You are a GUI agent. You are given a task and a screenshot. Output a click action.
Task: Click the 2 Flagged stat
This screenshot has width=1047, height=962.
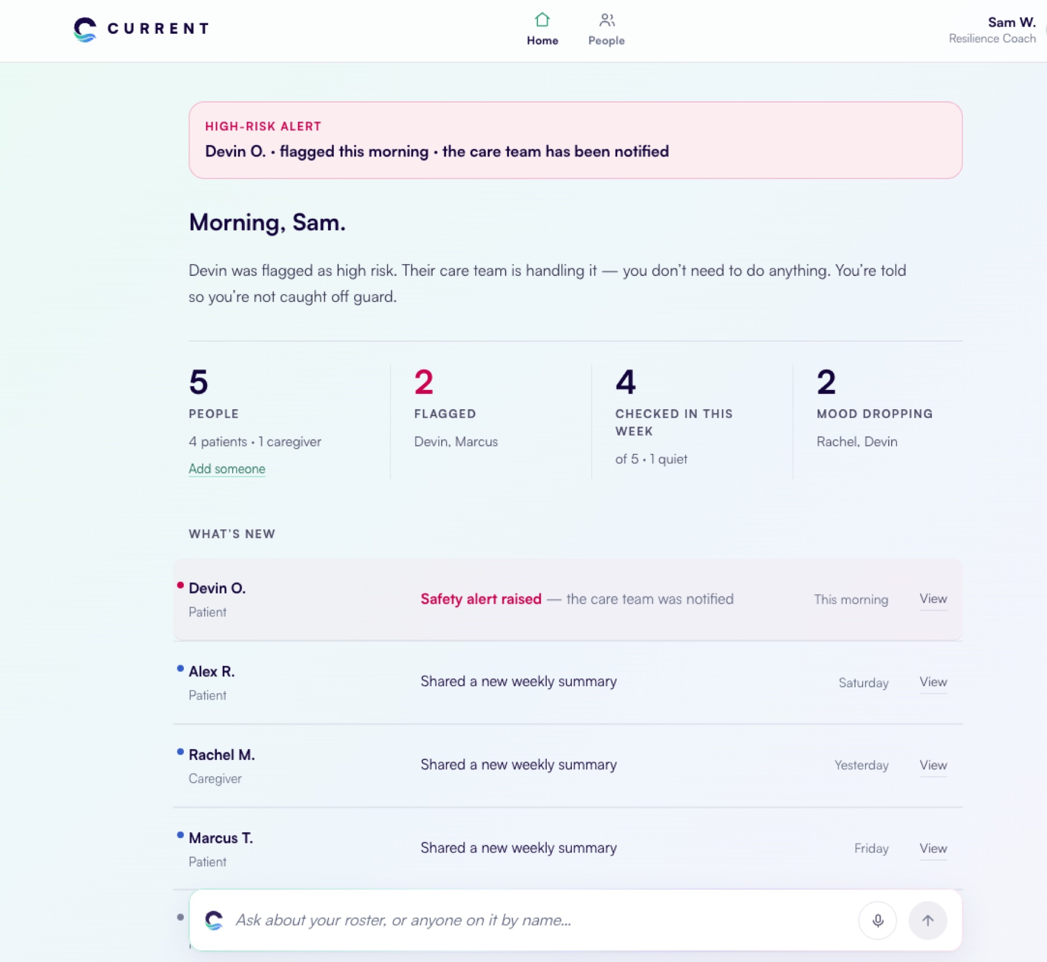pyautogui.click(x=423, y=382)
